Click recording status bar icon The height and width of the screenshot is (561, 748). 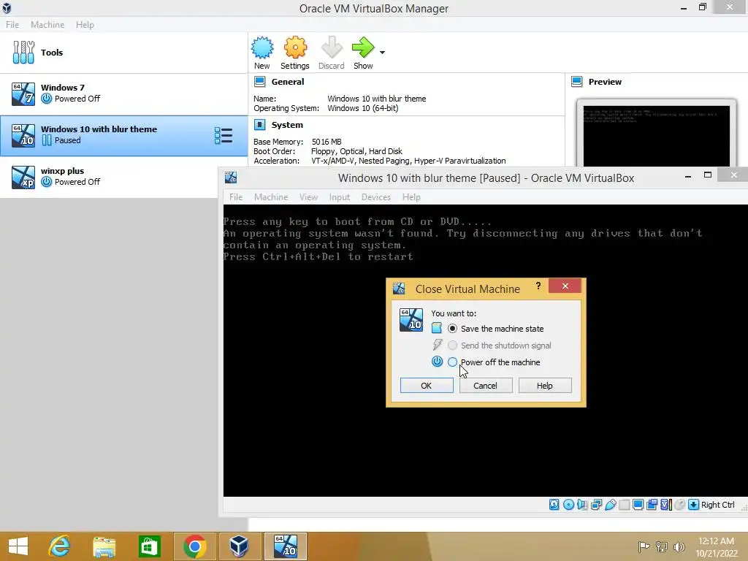(x=652, y=505)
